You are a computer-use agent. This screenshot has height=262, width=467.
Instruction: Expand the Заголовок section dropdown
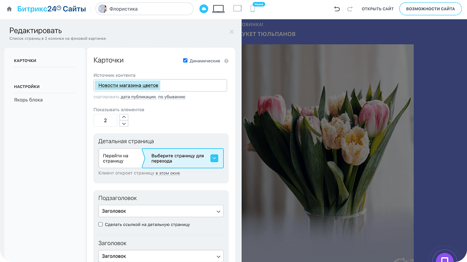pyautogui.click(x=161, y=256)
